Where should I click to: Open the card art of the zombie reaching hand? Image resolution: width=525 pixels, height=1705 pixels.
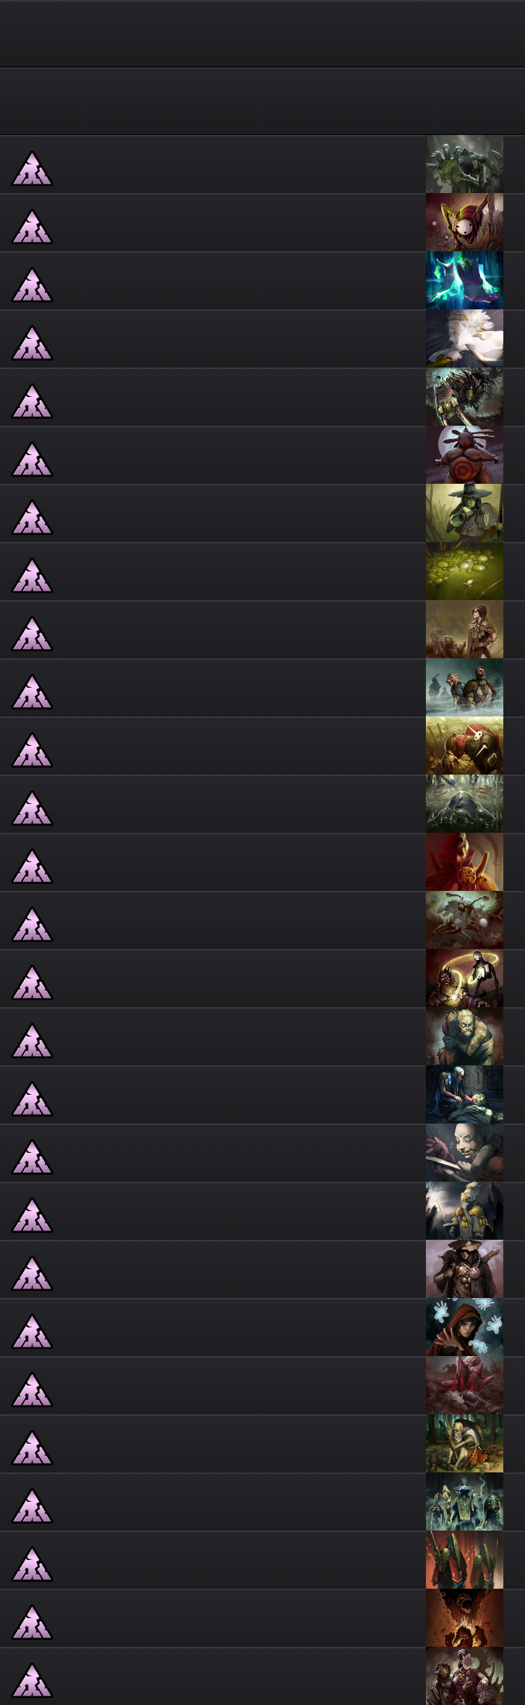pyautogui.click(x=465, y=164)
